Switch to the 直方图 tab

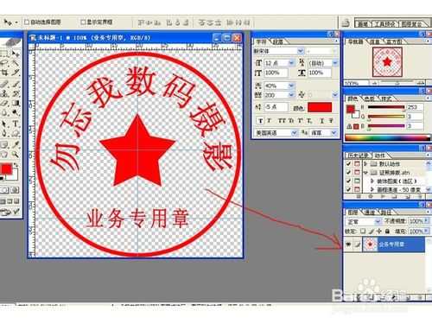point(394,41)
